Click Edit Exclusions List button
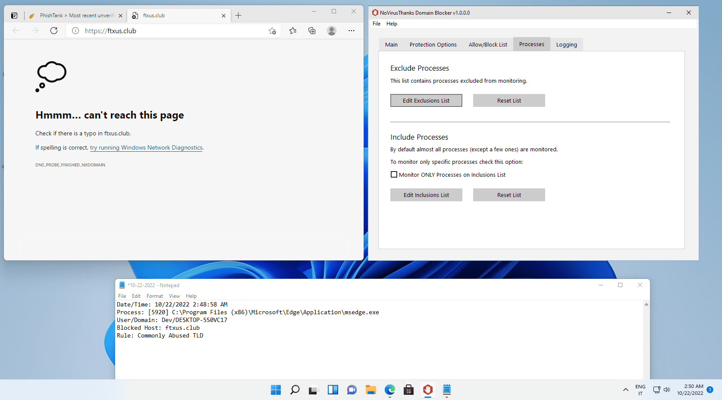 coord(426,100)
